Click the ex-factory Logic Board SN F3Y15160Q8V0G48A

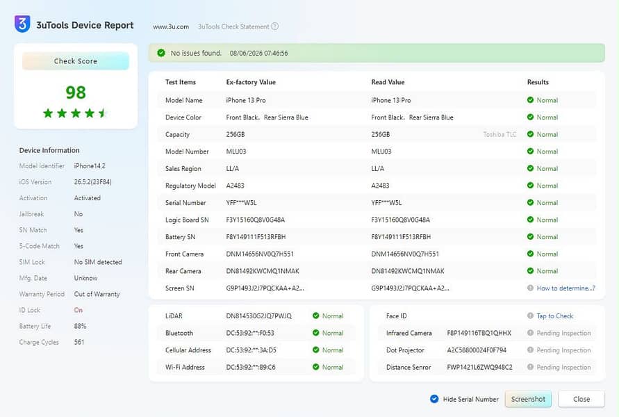(256, 220)
